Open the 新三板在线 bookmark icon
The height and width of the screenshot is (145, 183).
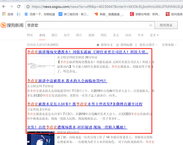(x=60, y=14)
